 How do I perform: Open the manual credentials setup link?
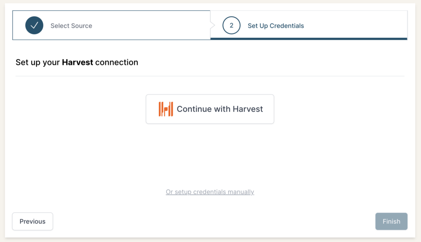[x=210, y=192]
